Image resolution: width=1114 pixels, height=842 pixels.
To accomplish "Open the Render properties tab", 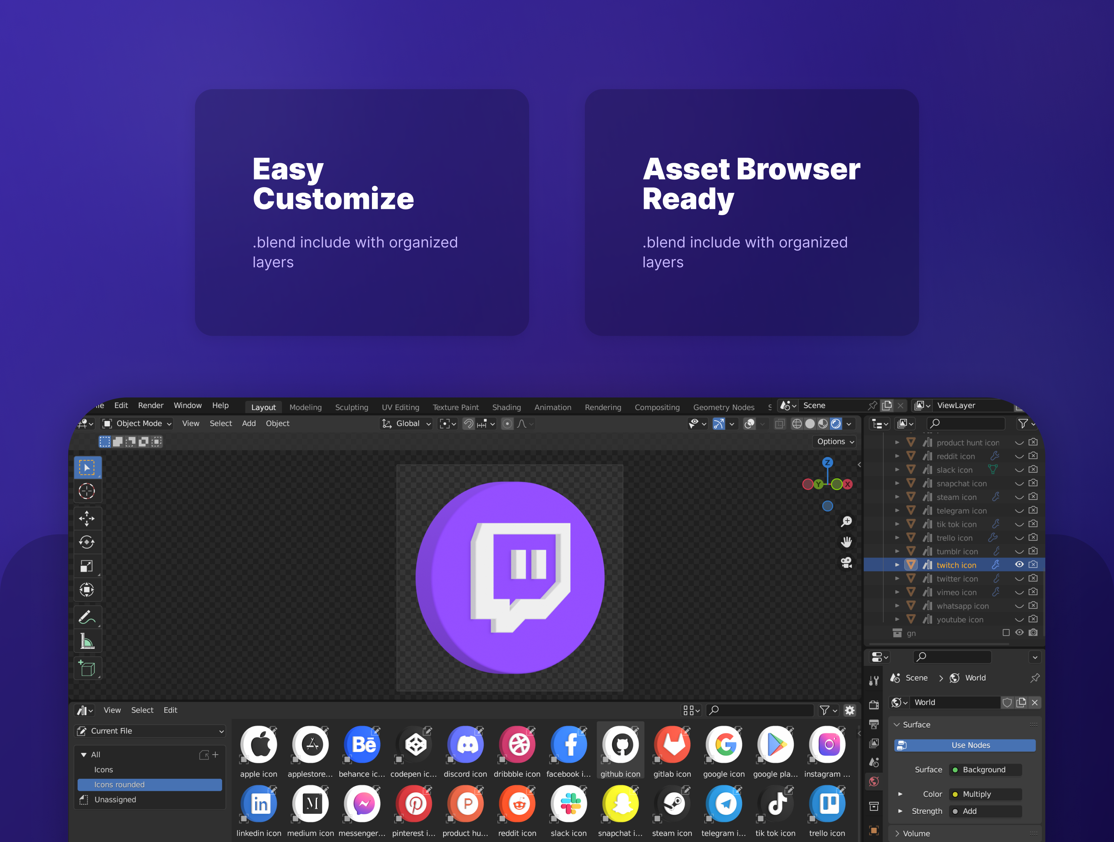I will [x=874, y=705].
